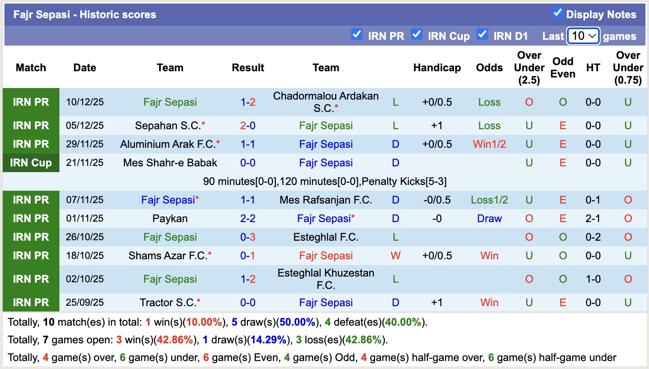Open the Last games count dropdown
Image resolution: width=649 pixels, height=369 pixels.
(x=583, y=36)
